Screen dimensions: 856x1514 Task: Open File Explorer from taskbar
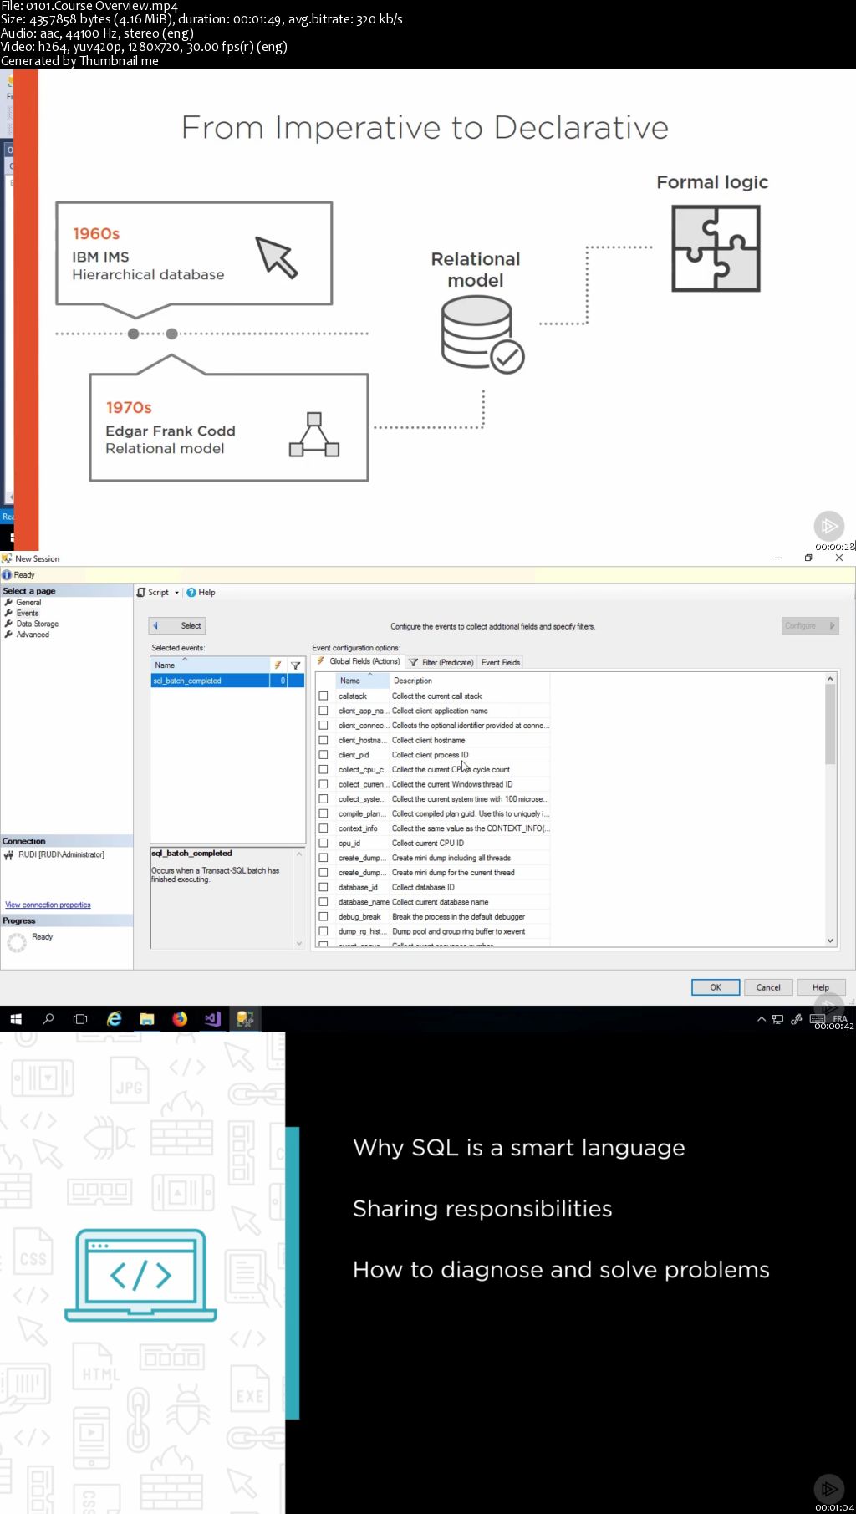[147, 1019]
